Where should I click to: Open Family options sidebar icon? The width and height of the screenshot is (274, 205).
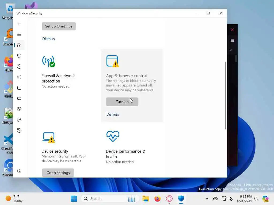click(19, 120)
